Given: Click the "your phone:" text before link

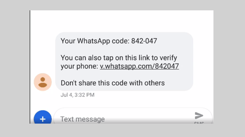Looking at the screenshot, I should tap(79, 66).
